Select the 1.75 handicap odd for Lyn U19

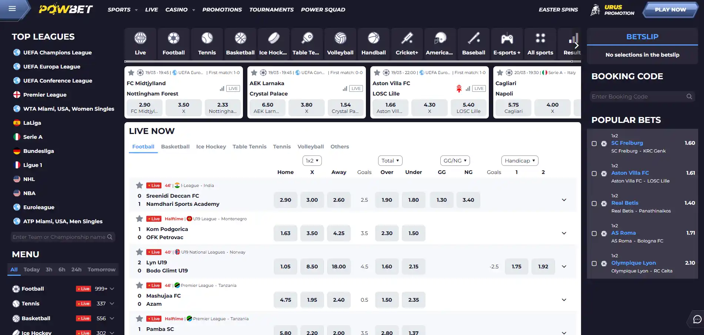click(517, 267)
